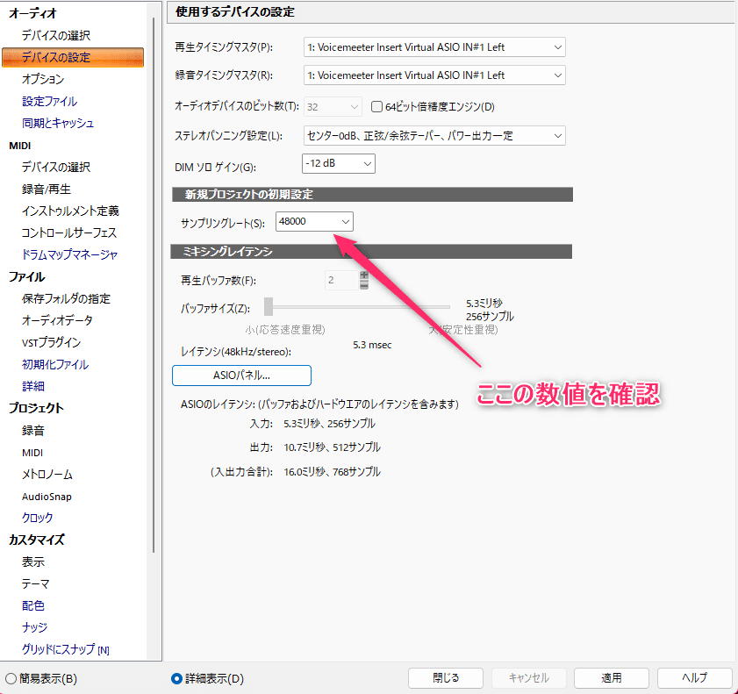Screen dimensions: 738x694
Task: Click the MIDI category heading
Action: pos(20,146)
